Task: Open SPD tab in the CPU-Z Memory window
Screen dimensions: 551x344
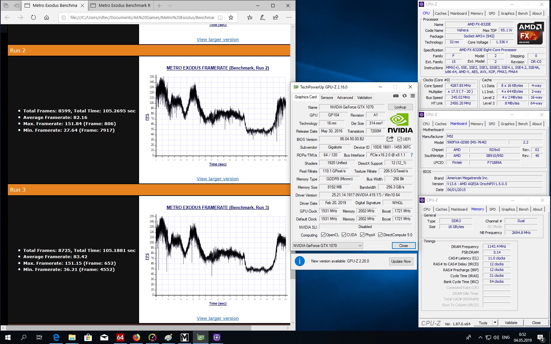Action: click(x=493, y=209)
